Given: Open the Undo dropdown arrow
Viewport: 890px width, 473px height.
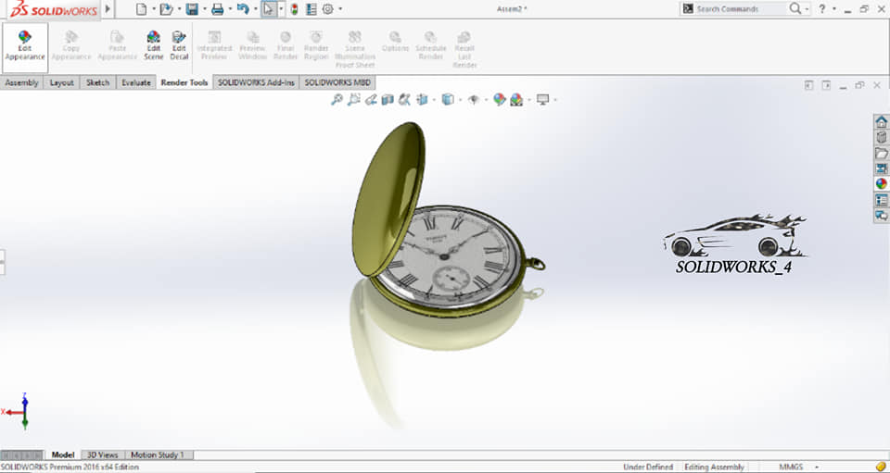Looking at the screenshot, I should [x=256, y=9].
